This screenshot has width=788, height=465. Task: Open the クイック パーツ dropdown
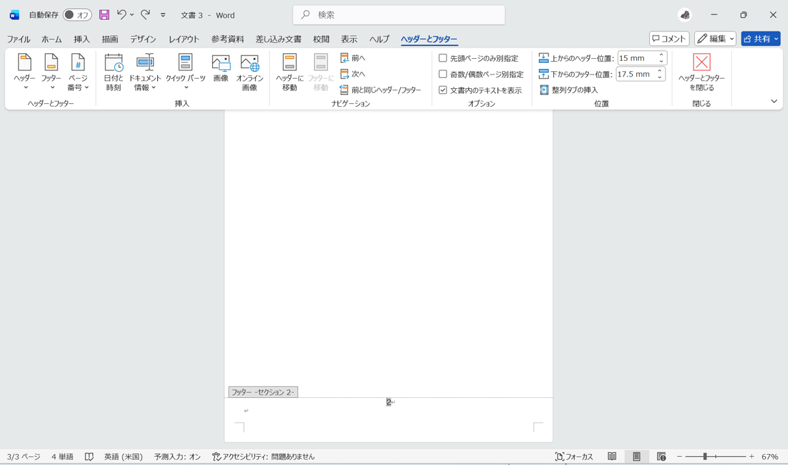[x=185, y=72]
